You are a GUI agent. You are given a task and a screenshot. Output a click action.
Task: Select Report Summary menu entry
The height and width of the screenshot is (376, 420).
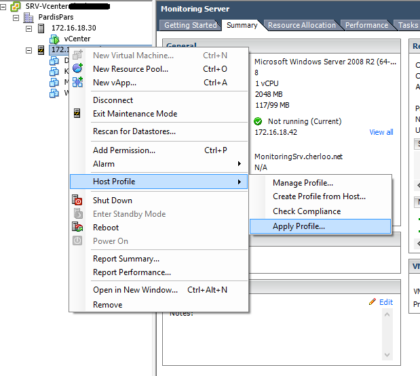click(x=159, y=259)
